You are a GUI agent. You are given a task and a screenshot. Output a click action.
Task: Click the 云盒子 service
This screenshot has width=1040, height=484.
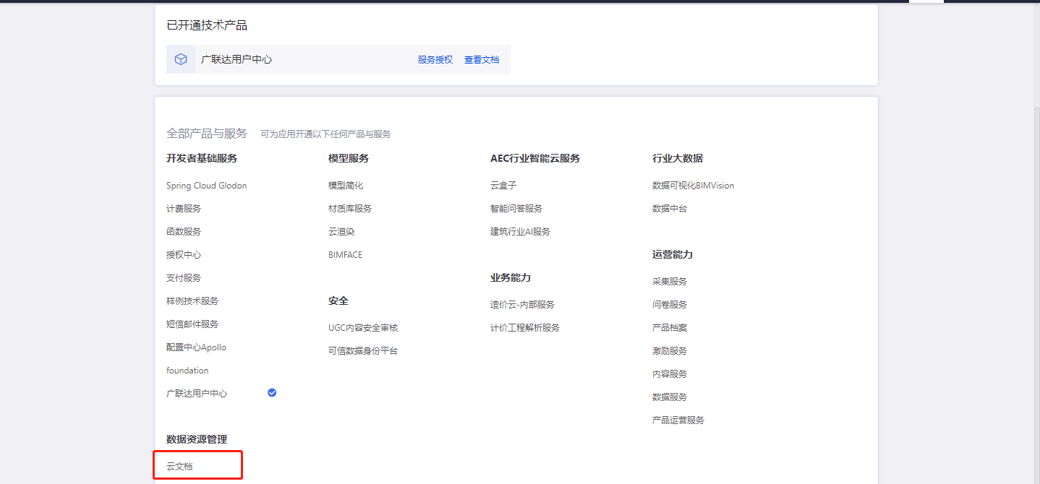click(x=503, y=186)
